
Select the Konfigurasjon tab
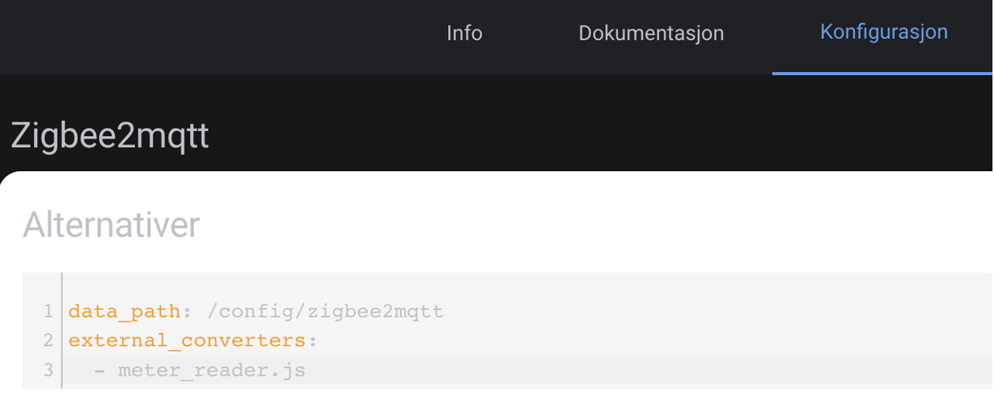tap(884, 32)
